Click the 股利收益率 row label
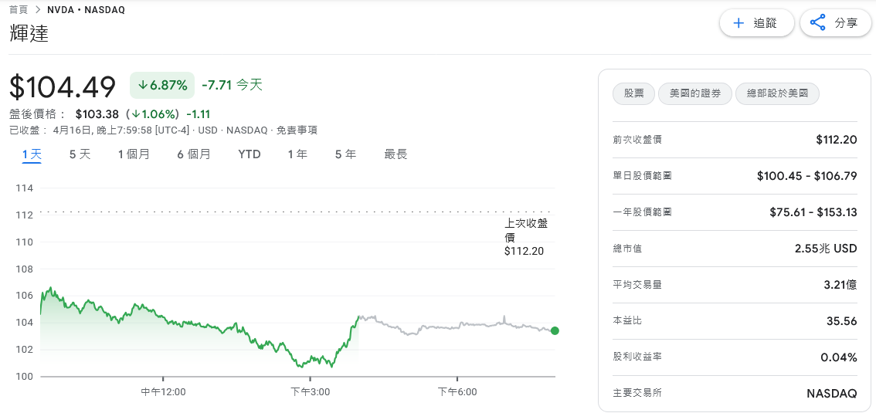 point(637,357)
